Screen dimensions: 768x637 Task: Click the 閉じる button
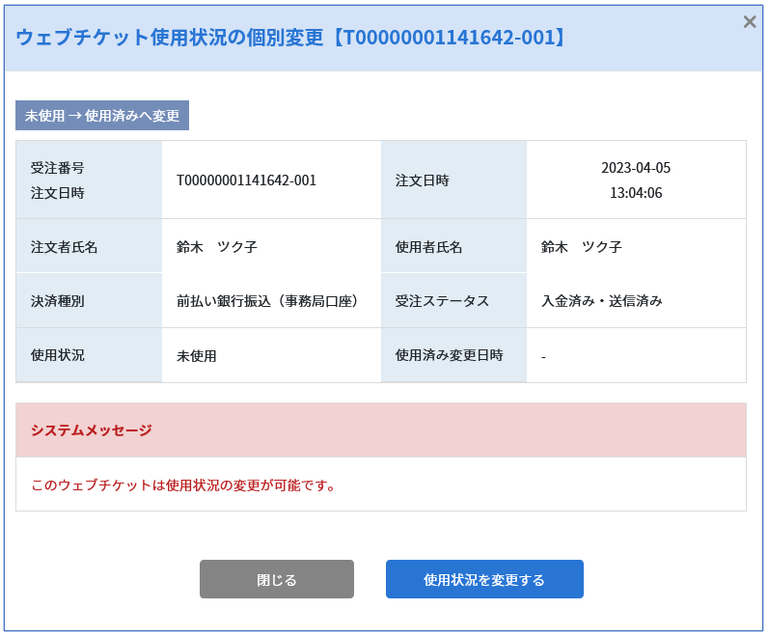click(x=276, y=579)
